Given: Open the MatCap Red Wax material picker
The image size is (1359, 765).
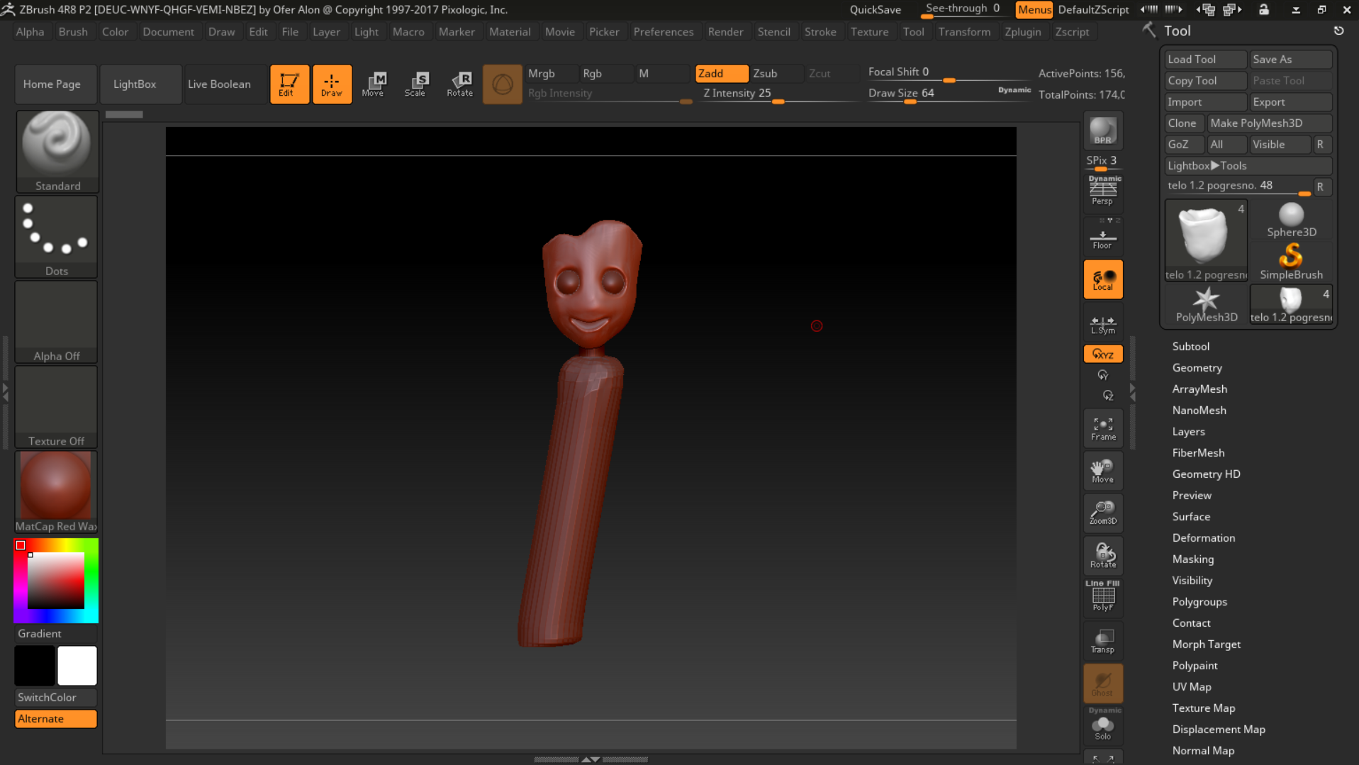Looking at the screenshot, I should tap(57, 492).
